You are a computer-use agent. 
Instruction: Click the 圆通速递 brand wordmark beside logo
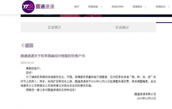pos(45,6)
